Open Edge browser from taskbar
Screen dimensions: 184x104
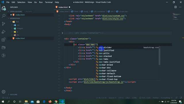click(x=44, y=101)
